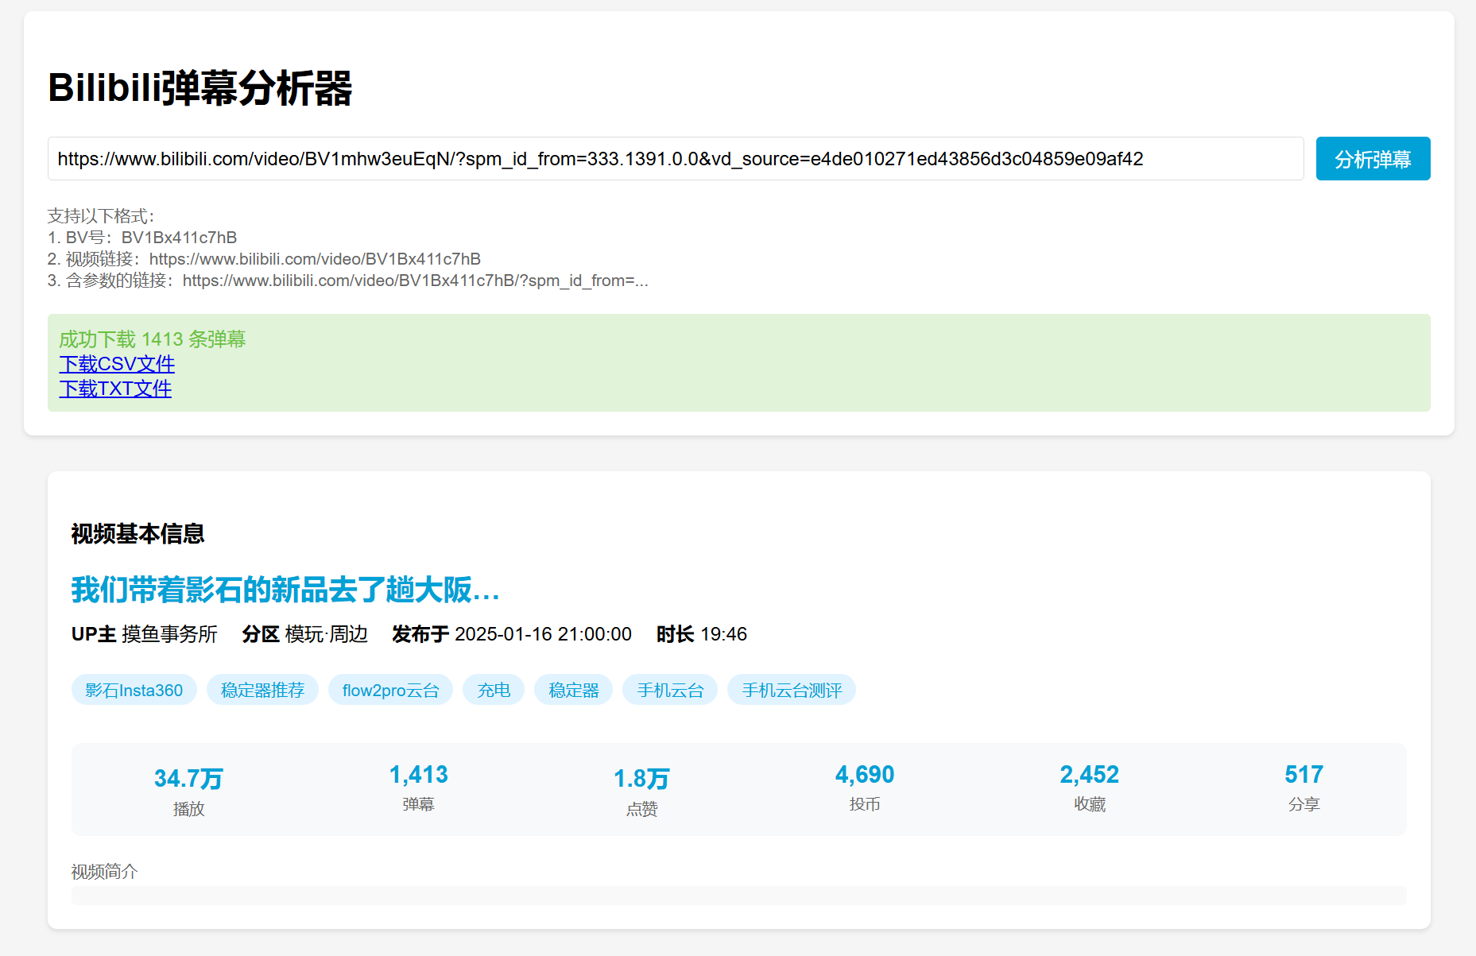Click the 1,413 danmaku count stat

point(418,775)
